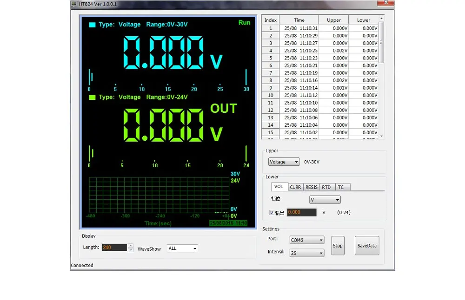Click the data table scrollbar thumb
Viewport: 465px width, 300px height.
coord(381,42)
